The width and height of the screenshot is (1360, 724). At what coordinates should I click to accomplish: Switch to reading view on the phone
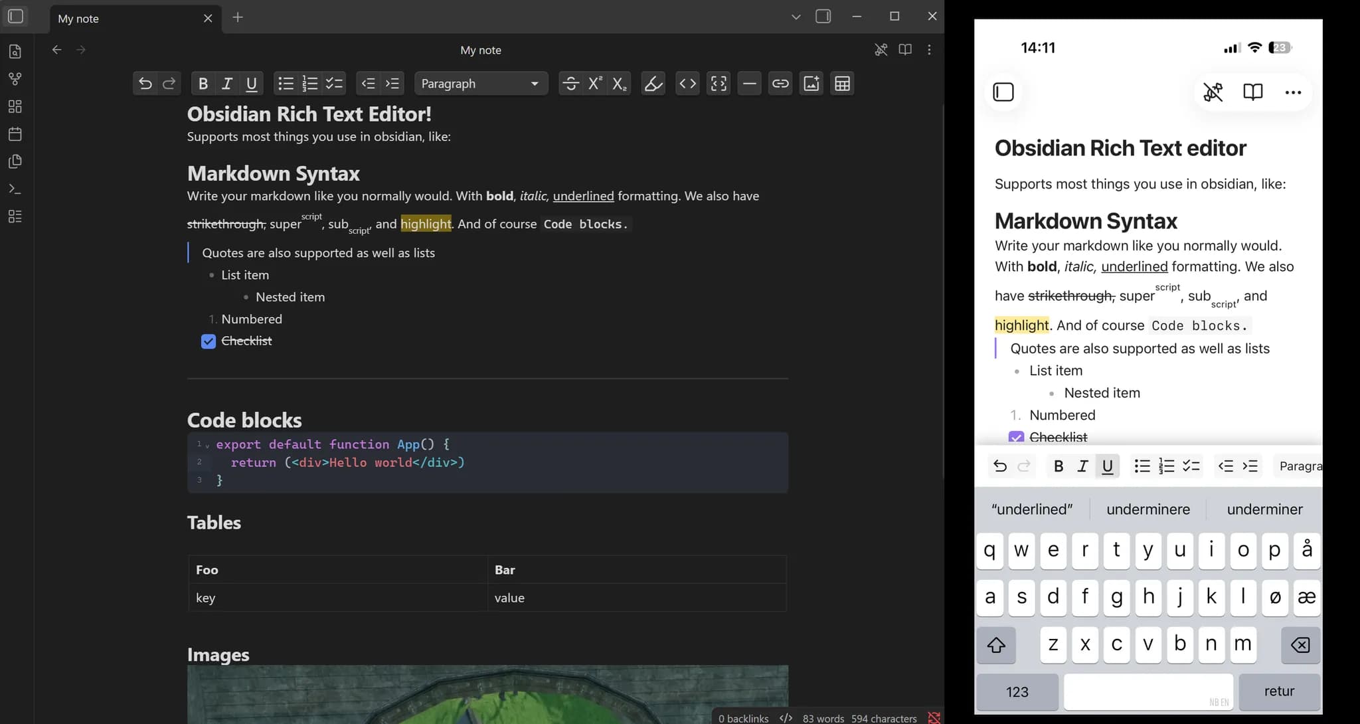[x=1253, y=92]
